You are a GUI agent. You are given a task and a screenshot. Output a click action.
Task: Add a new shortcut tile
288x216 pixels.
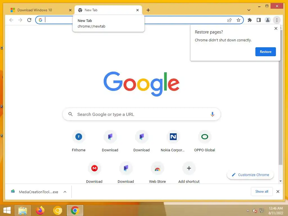(189, 172)
